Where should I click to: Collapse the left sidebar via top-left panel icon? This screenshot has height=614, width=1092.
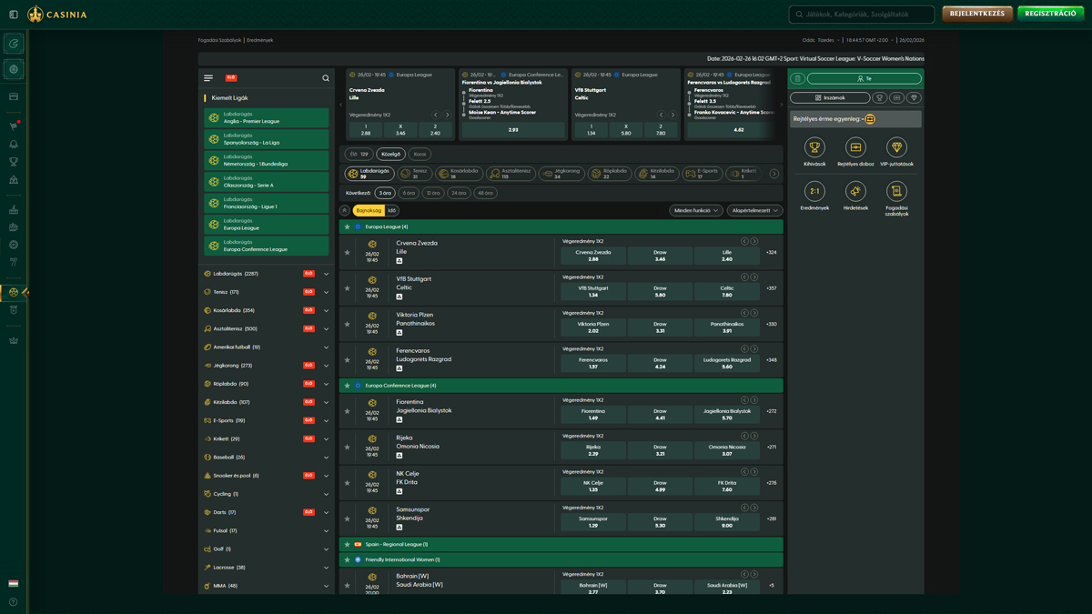click(13, 15)
